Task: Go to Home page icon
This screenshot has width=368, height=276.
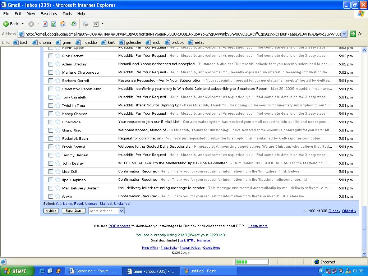Action: (x=63, y=24)
